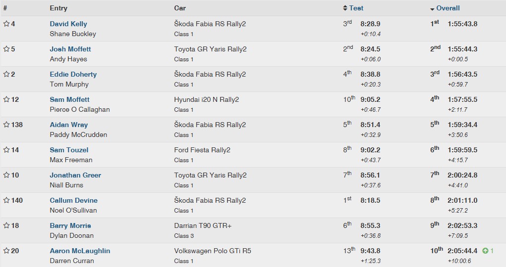Screen dimensions: 506x267
Task: Toggle star for car 10 Jonathan Greer
Action: click(x=6, y=175)
